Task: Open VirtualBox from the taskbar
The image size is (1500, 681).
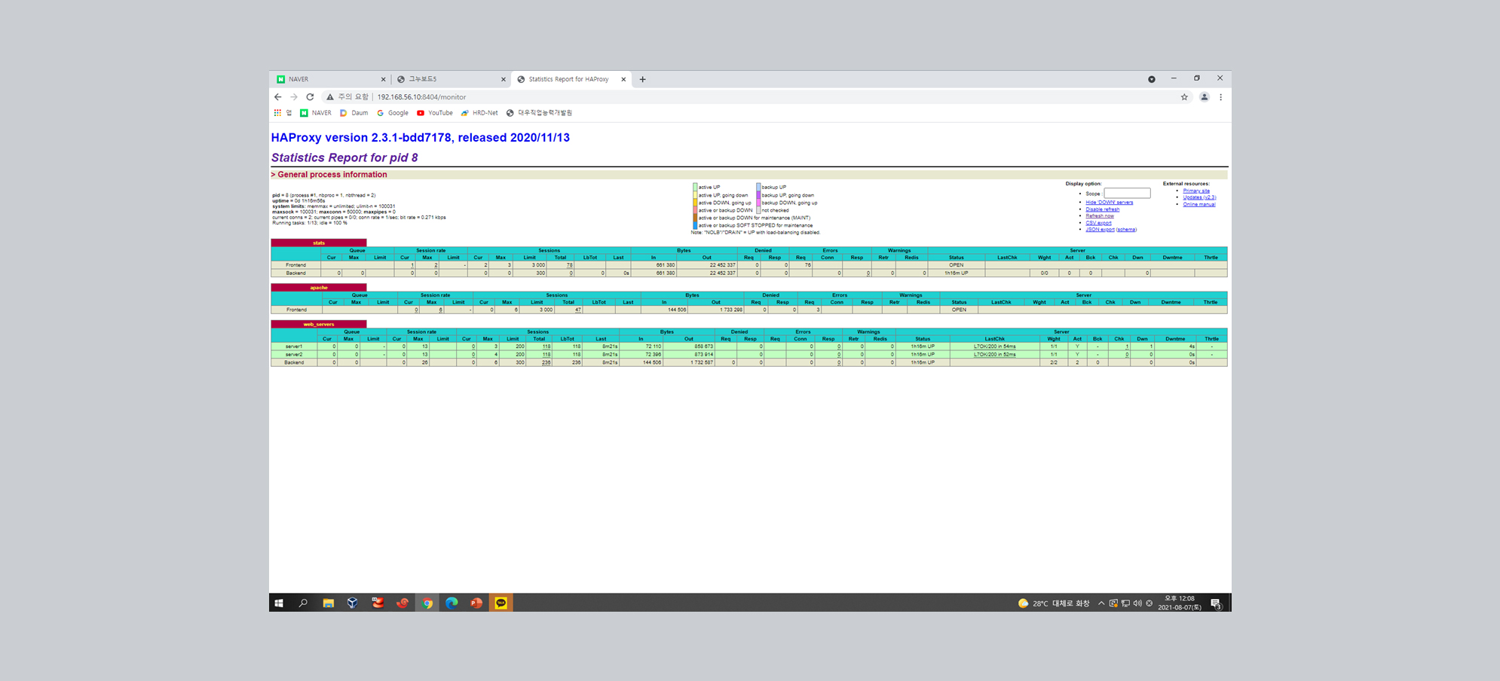Action: 352,603
